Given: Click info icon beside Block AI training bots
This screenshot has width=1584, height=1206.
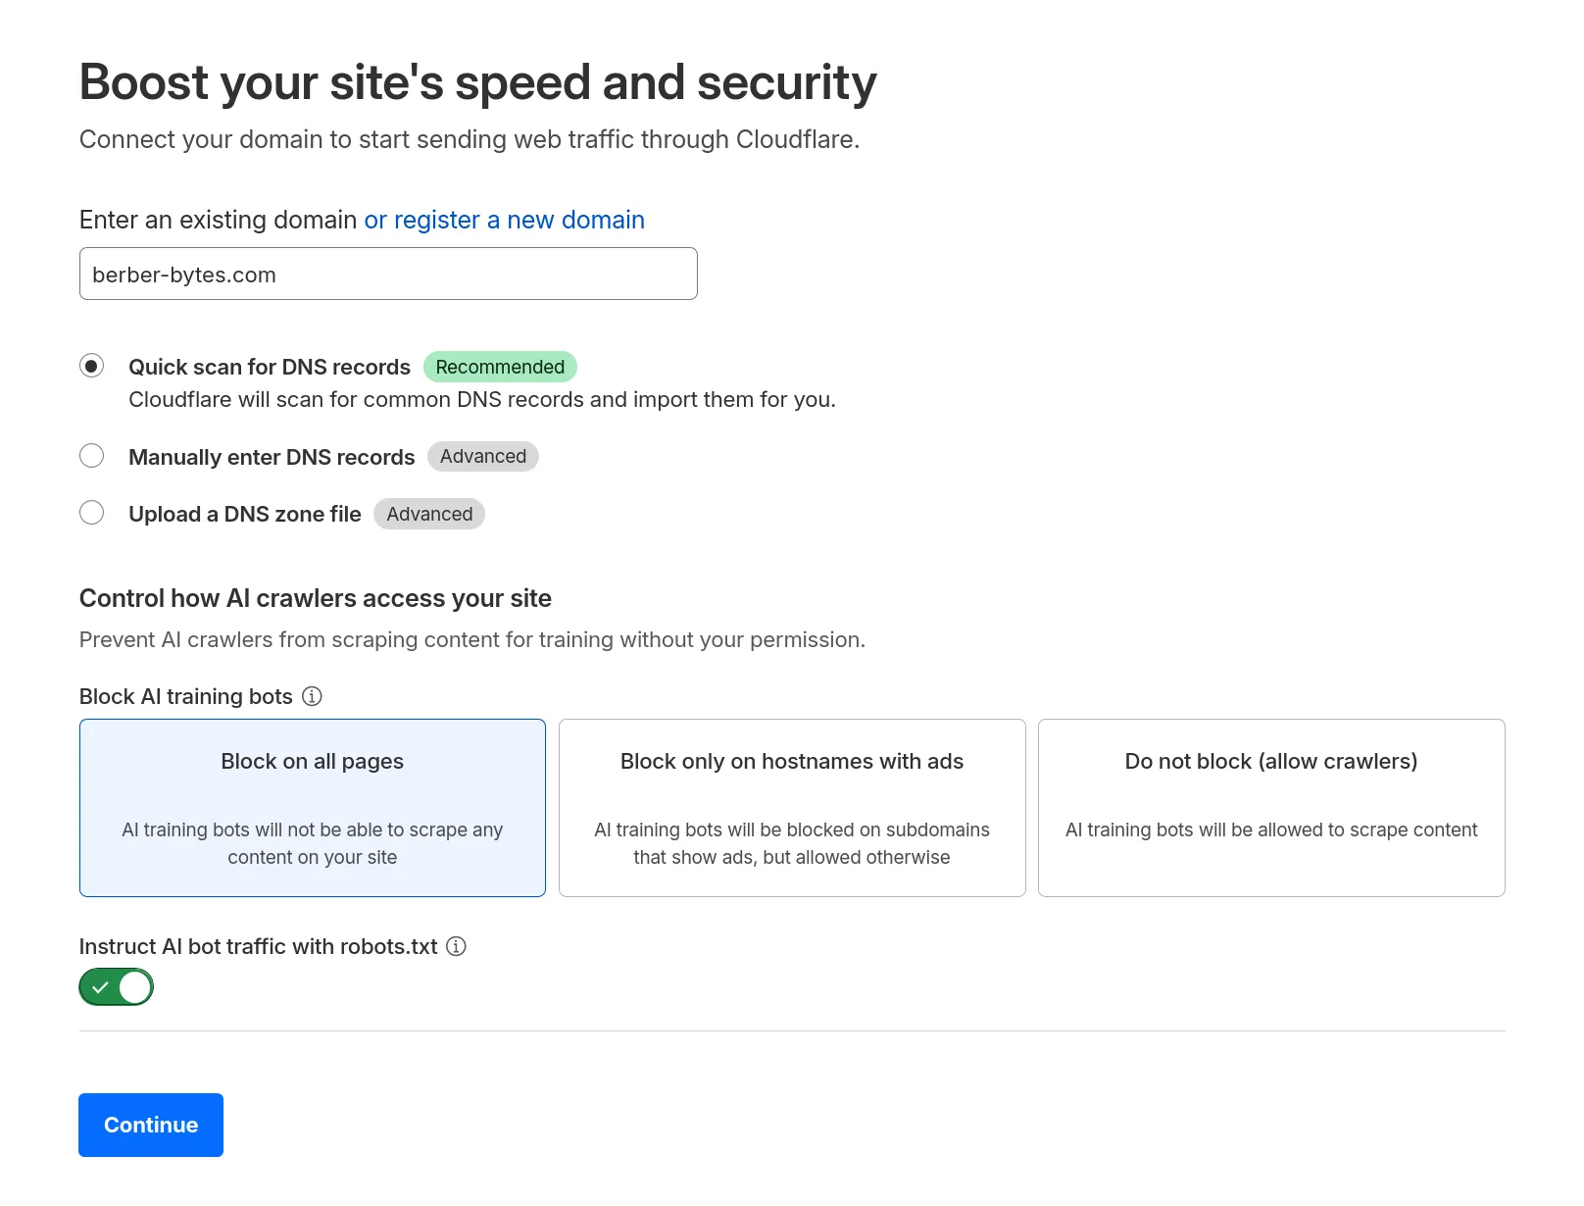Looking at the screenshot, I should (312, 696).
